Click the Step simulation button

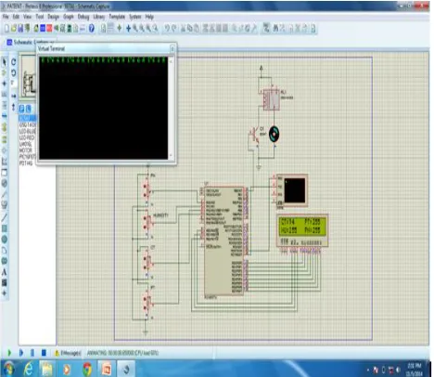(21, 353)
